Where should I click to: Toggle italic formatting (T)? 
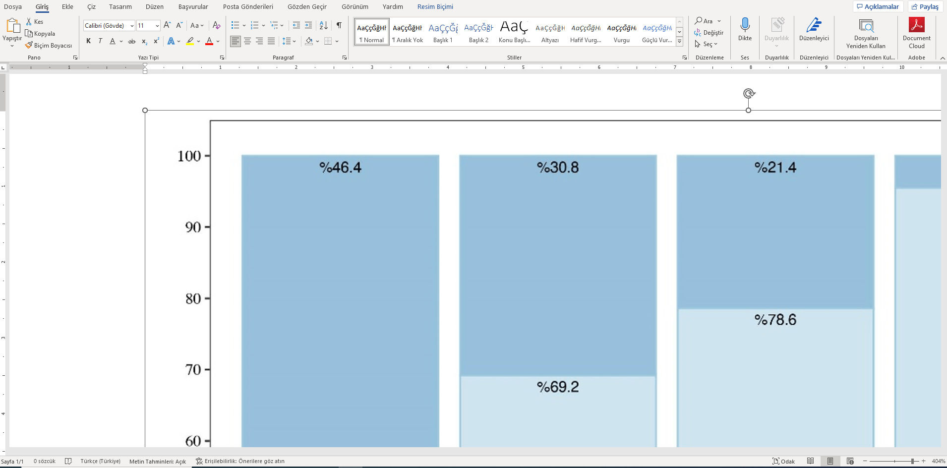coord(100,41)
